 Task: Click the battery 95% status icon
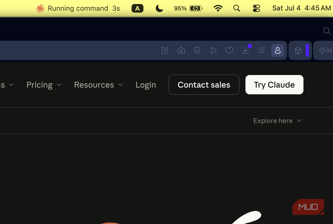[188, 9]
